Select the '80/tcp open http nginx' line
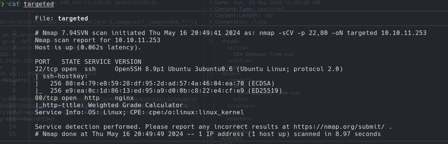This screenshot has height=144, width=448. tap(84, 98)
